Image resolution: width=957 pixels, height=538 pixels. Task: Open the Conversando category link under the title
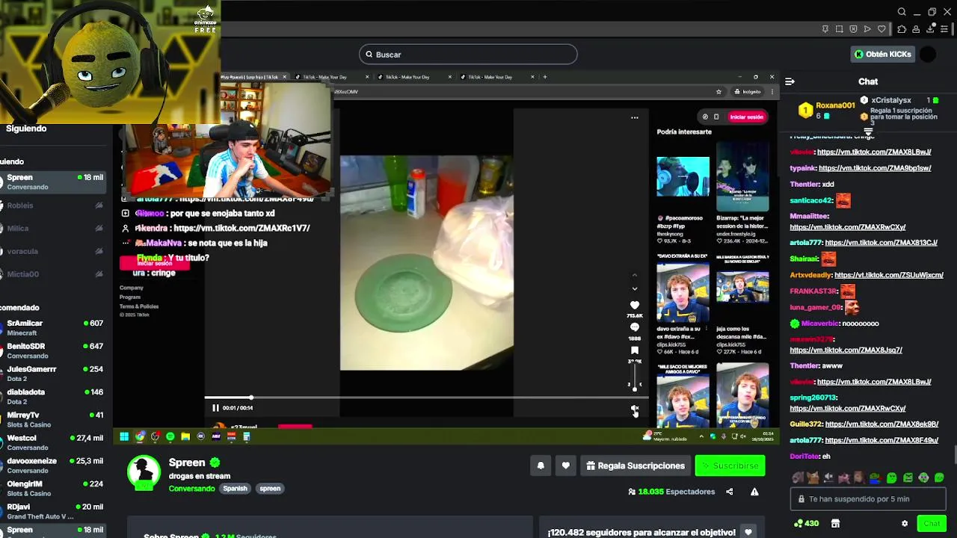click(192, 489)
